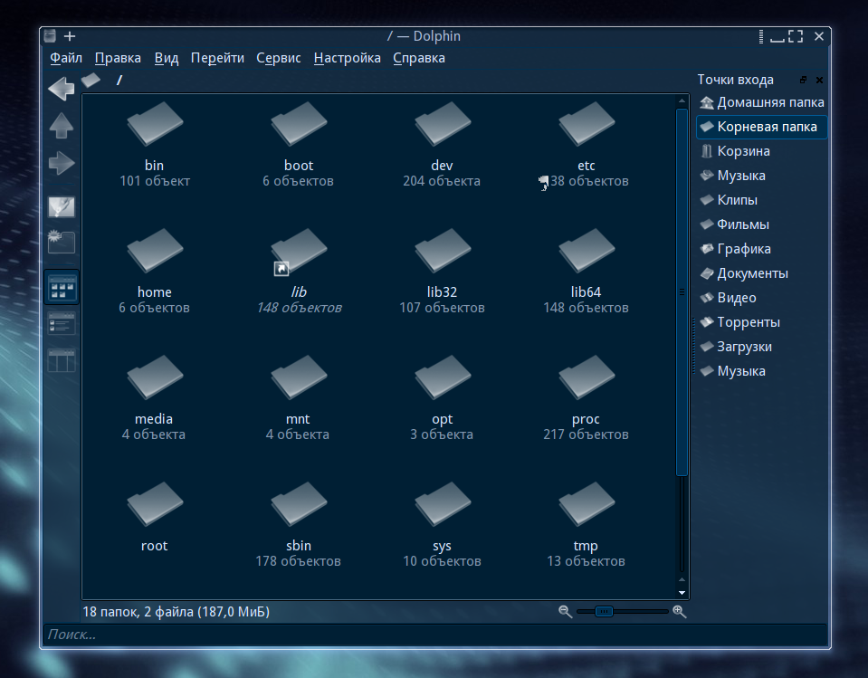Open Фильмы in places panel
The height and width of the screenshot is (678, 868).
761,224
